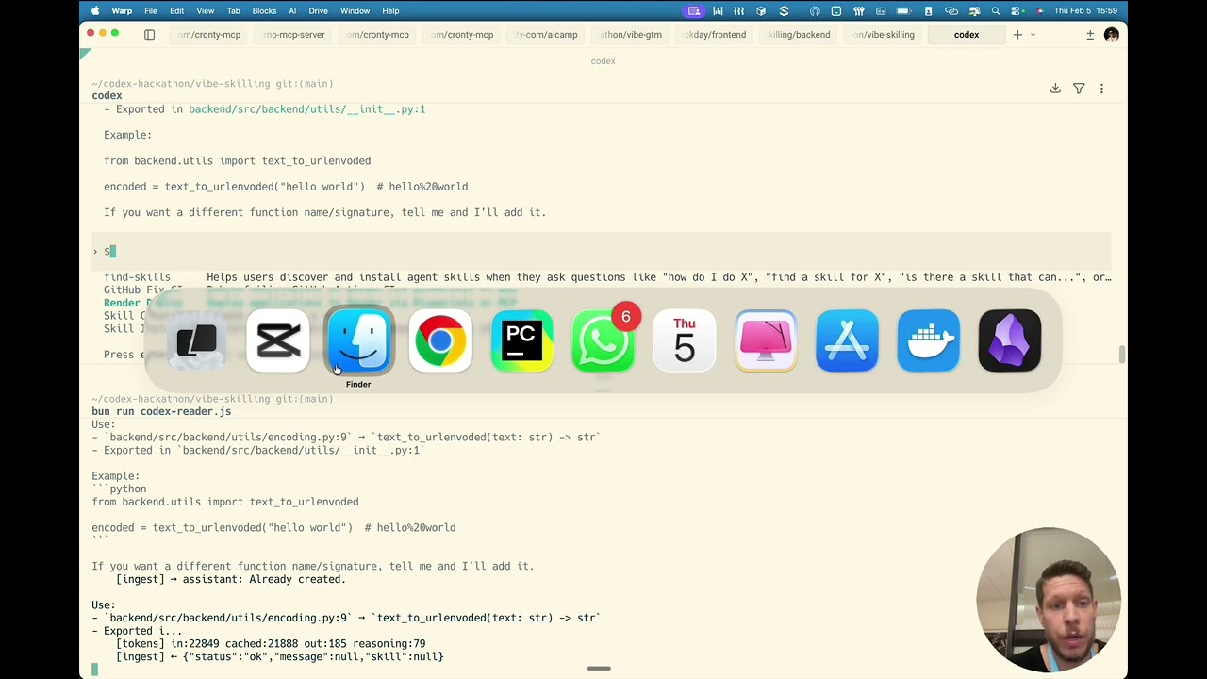Click the plus-minus icon beside the avatar
1207x679 pixels.
tap(1090, 35)
